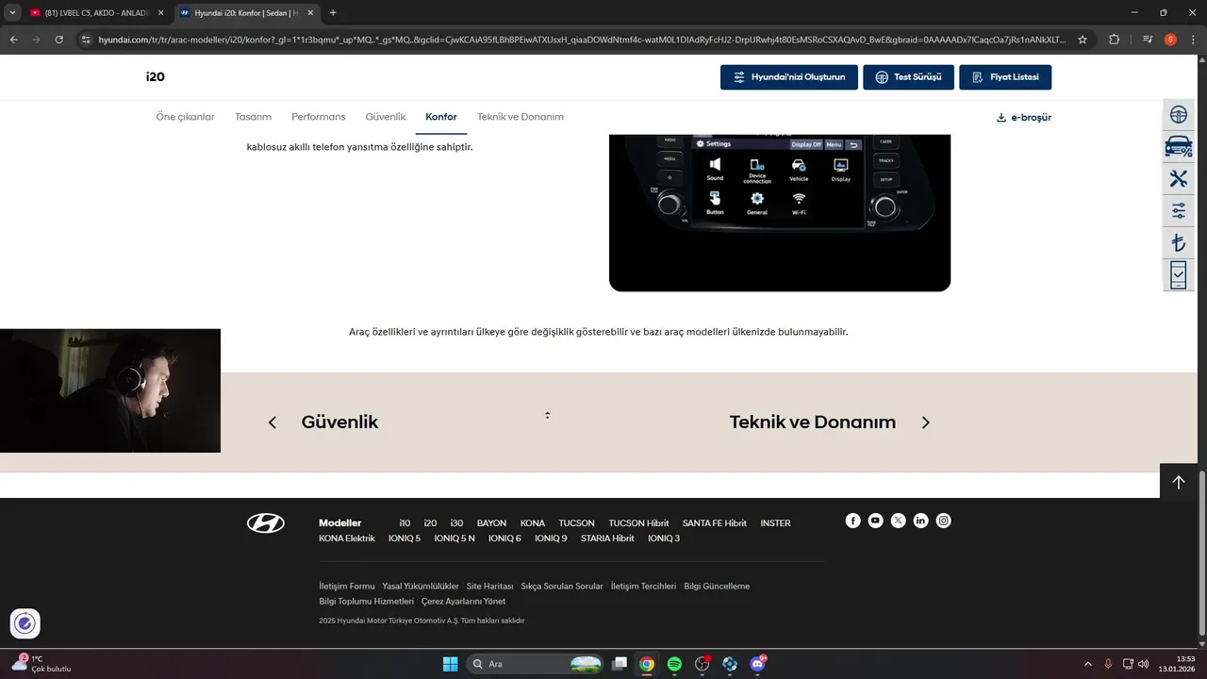Open the steering wheel test drive side icon
The image size is (1207, 679).
click(1178, 115)
